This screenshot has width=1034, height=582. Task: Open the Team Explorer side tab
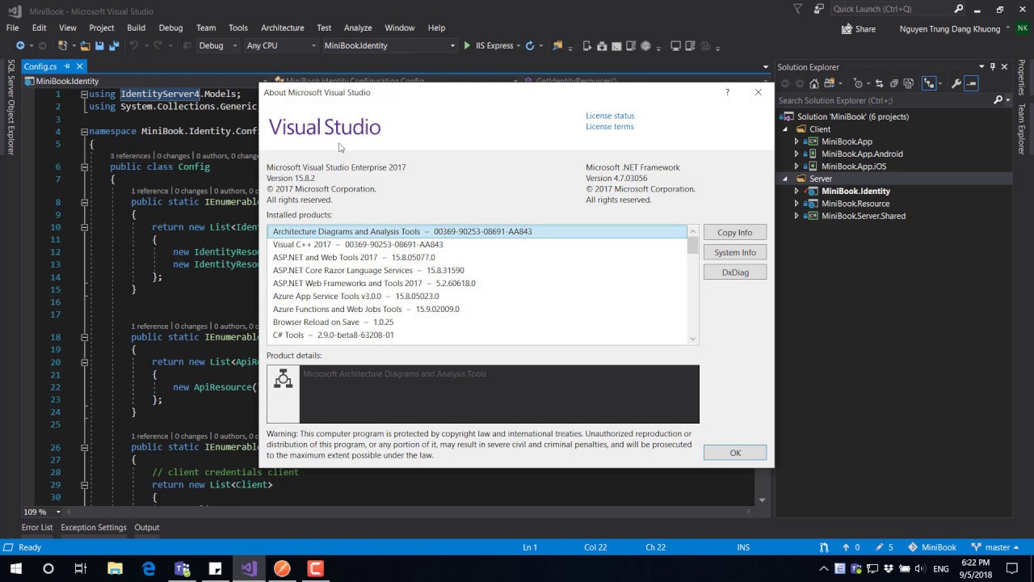click(x=1021, y=129)
